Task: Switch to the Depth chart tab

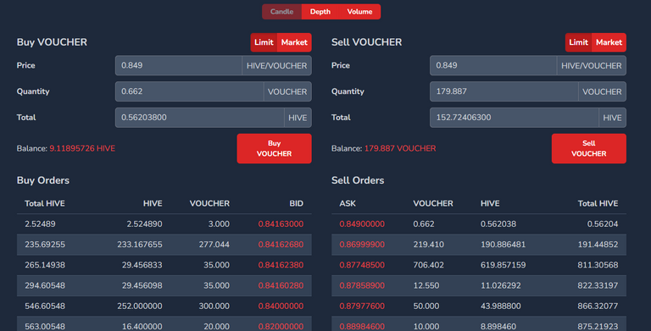Action: point(320,12)
